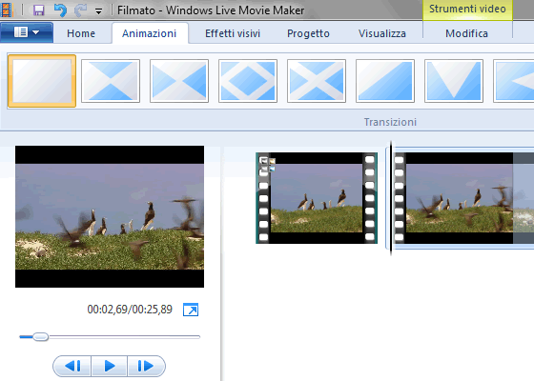Open the blue application menu button

27,32
